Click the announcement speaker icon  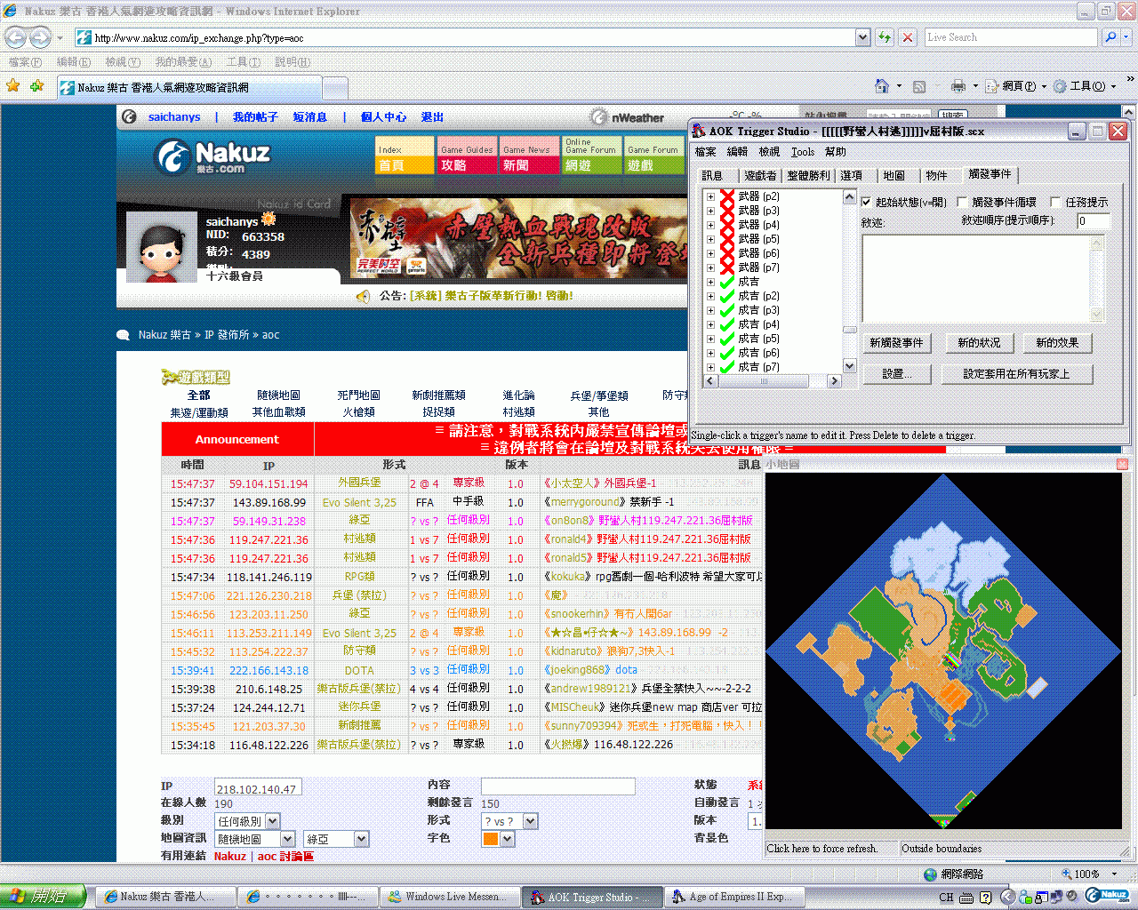(363, 296)
